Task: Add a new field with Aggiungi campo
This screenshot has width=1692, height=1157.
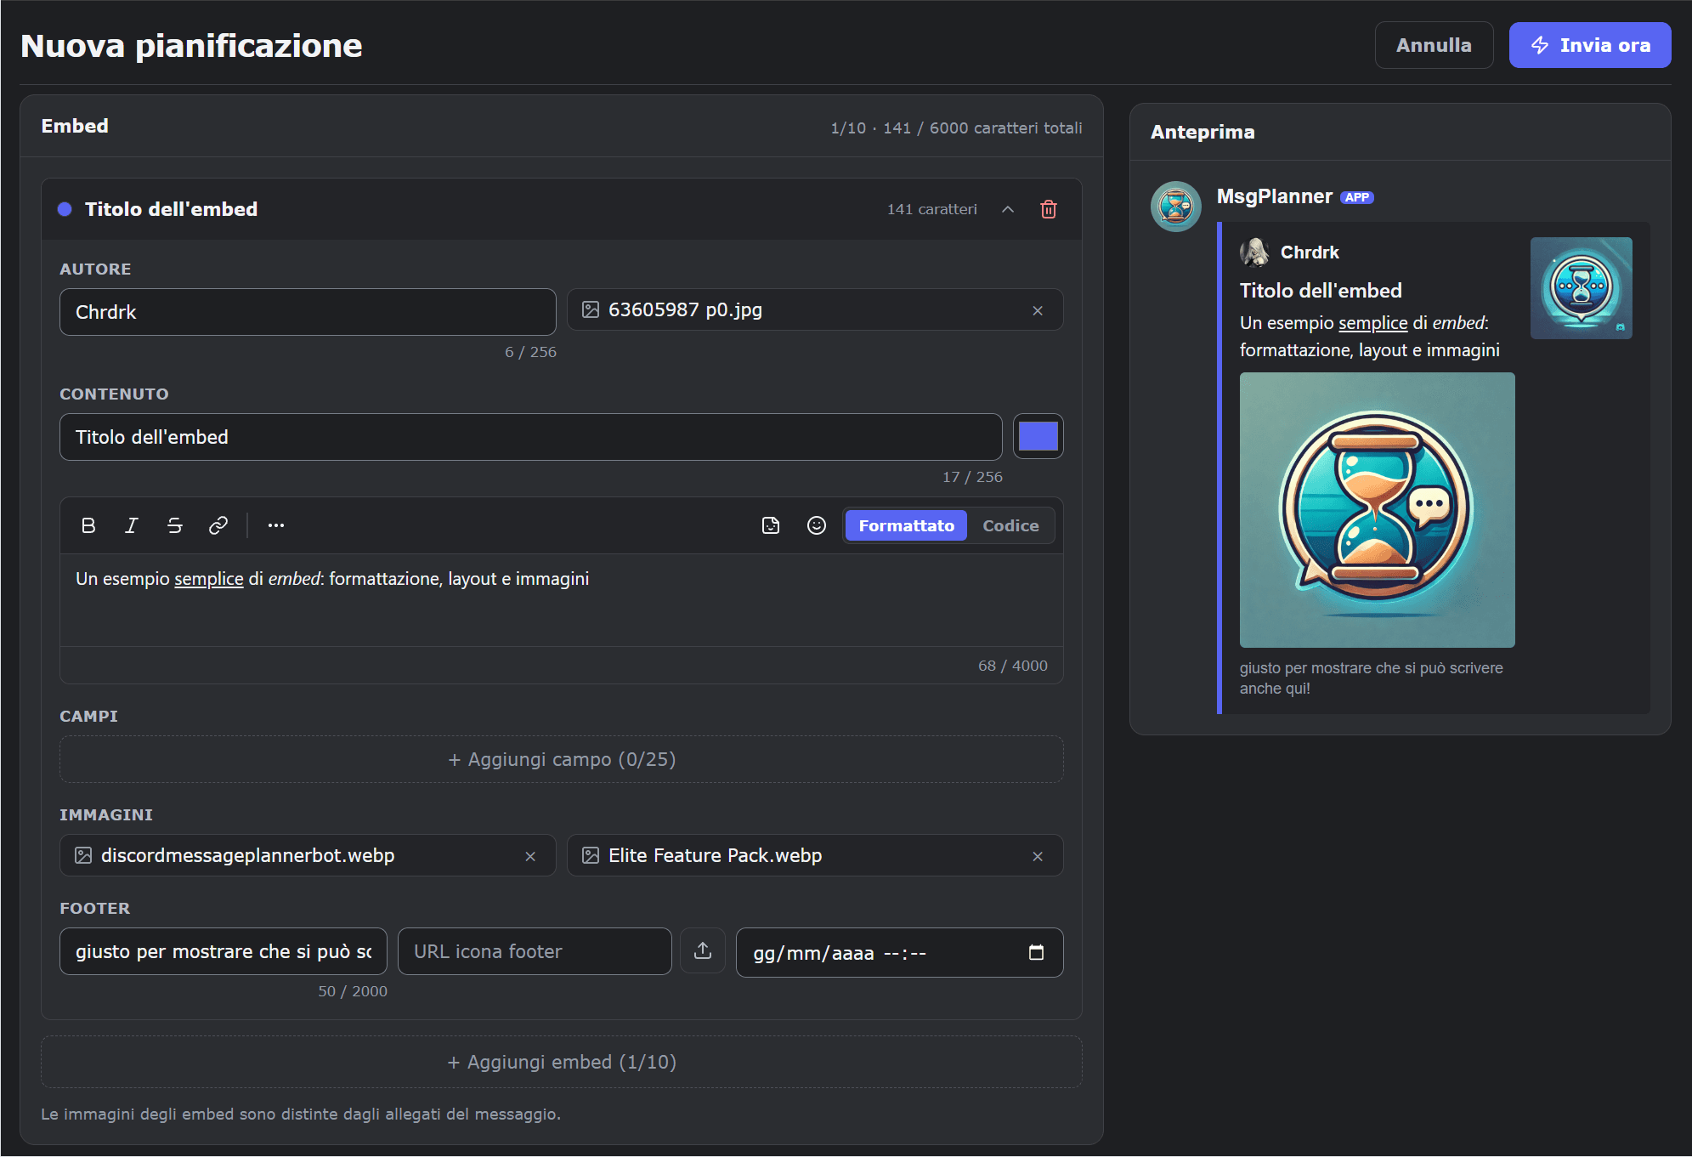Action: tap(562, 759)
